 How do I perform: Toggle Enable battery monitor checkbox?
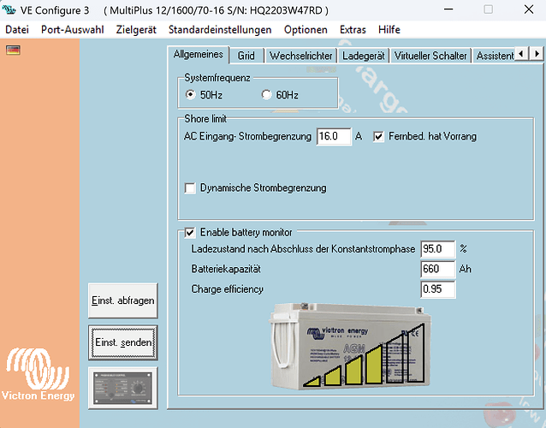[x=190, y=232]
